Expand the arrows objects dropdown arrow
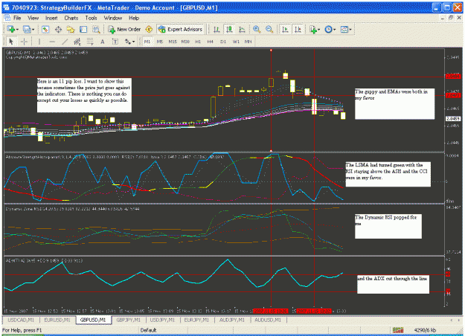 [133, 42]
